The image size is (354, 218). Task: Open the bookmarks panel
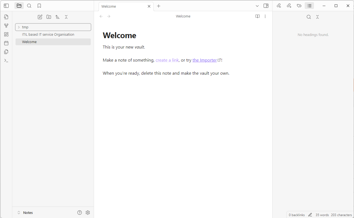(39, 6)
